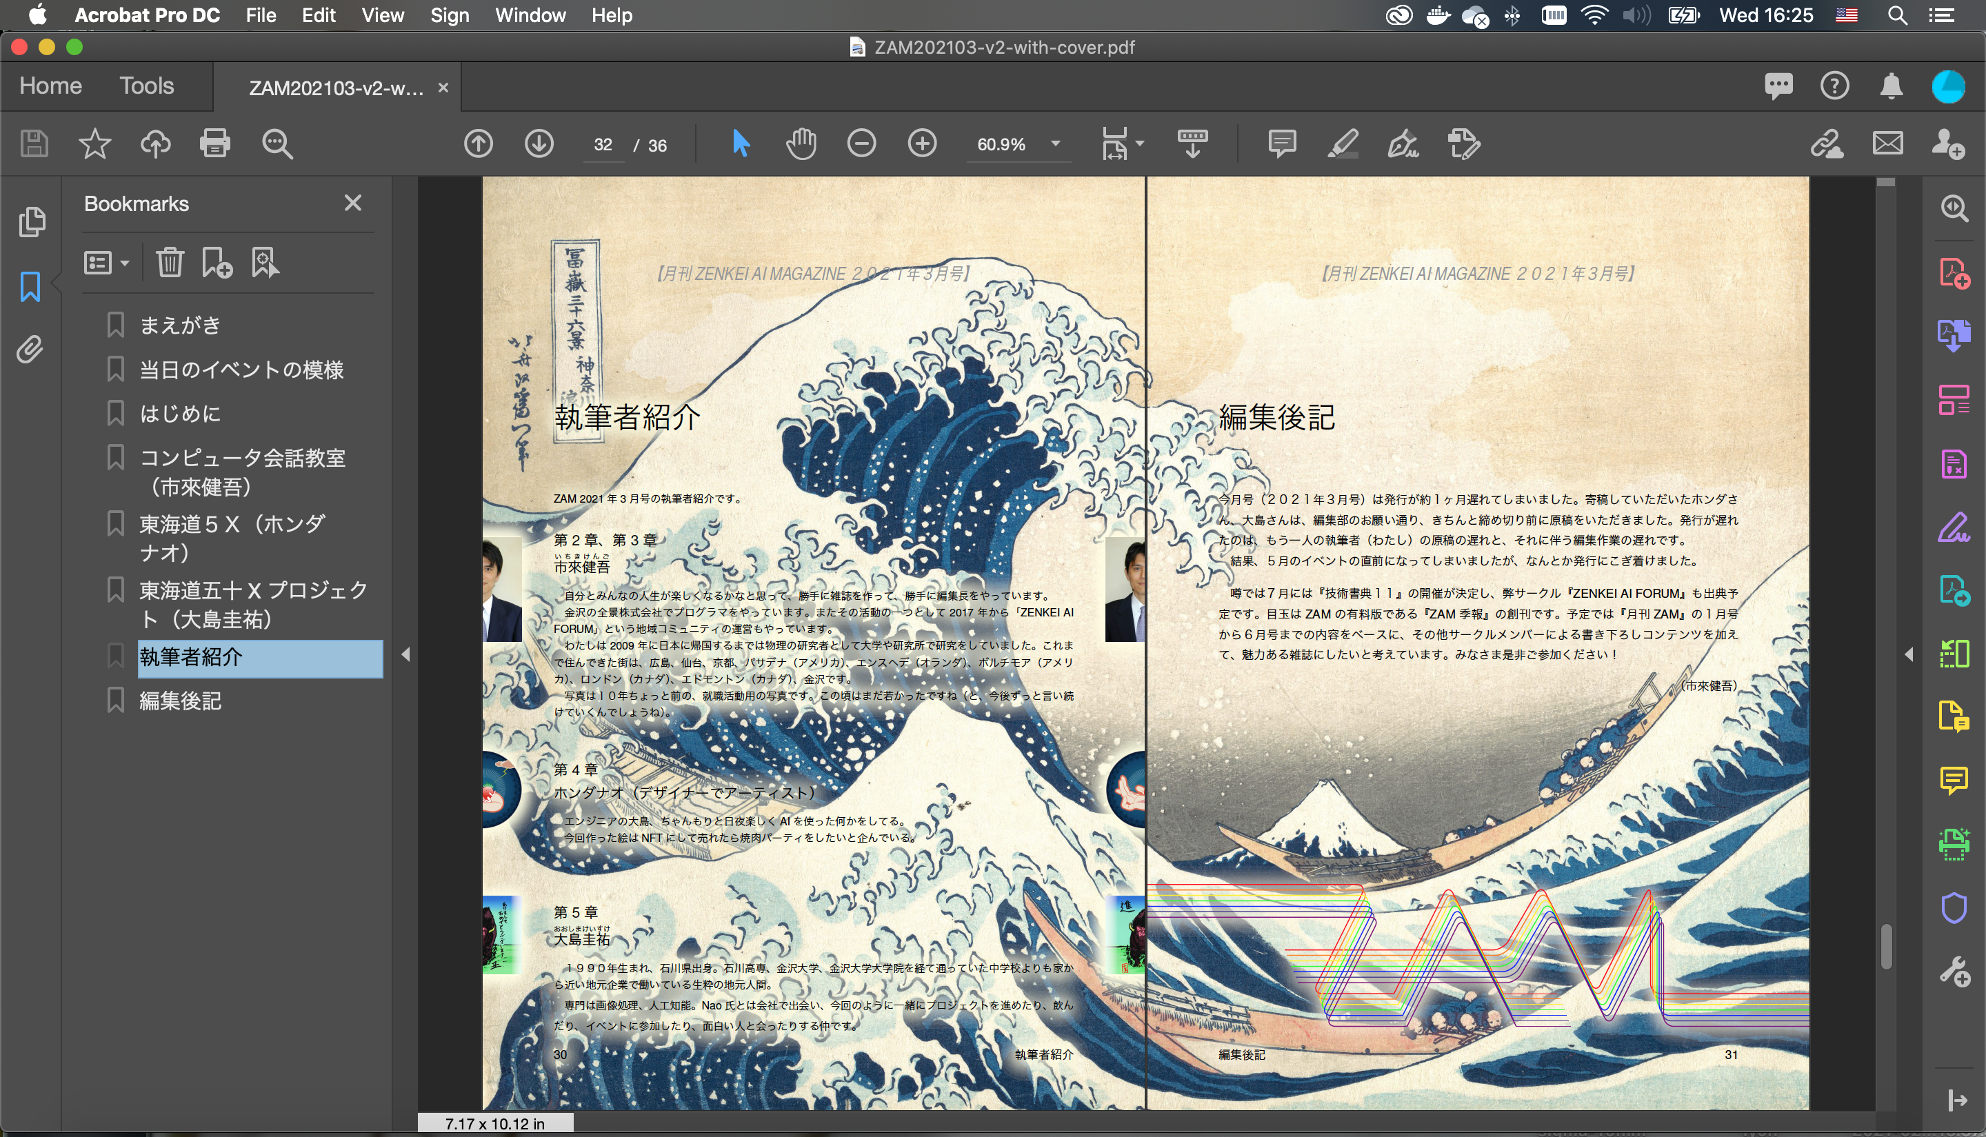The image size is (1986, 1137).
Task: Open the Sign document pen tool
Action: pos(1403,143)
